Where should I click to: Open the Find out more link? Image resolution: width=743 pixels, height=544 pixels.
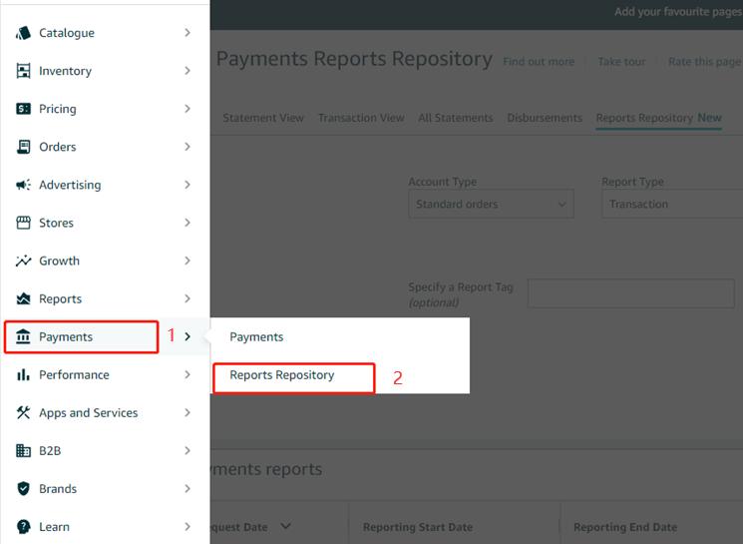point(539,61)
